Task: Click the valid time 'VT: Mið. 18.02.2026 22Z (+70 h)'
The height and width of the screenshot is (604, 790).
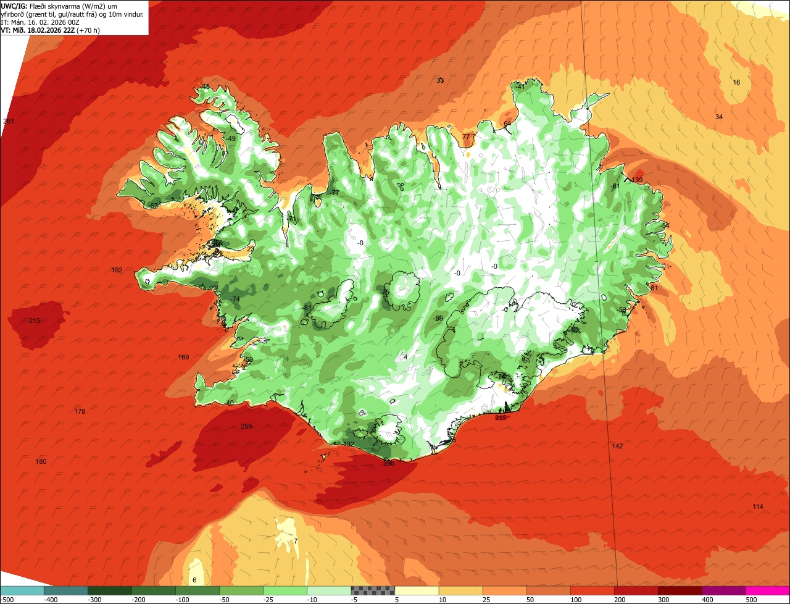Action: click(x=51, y=30)
